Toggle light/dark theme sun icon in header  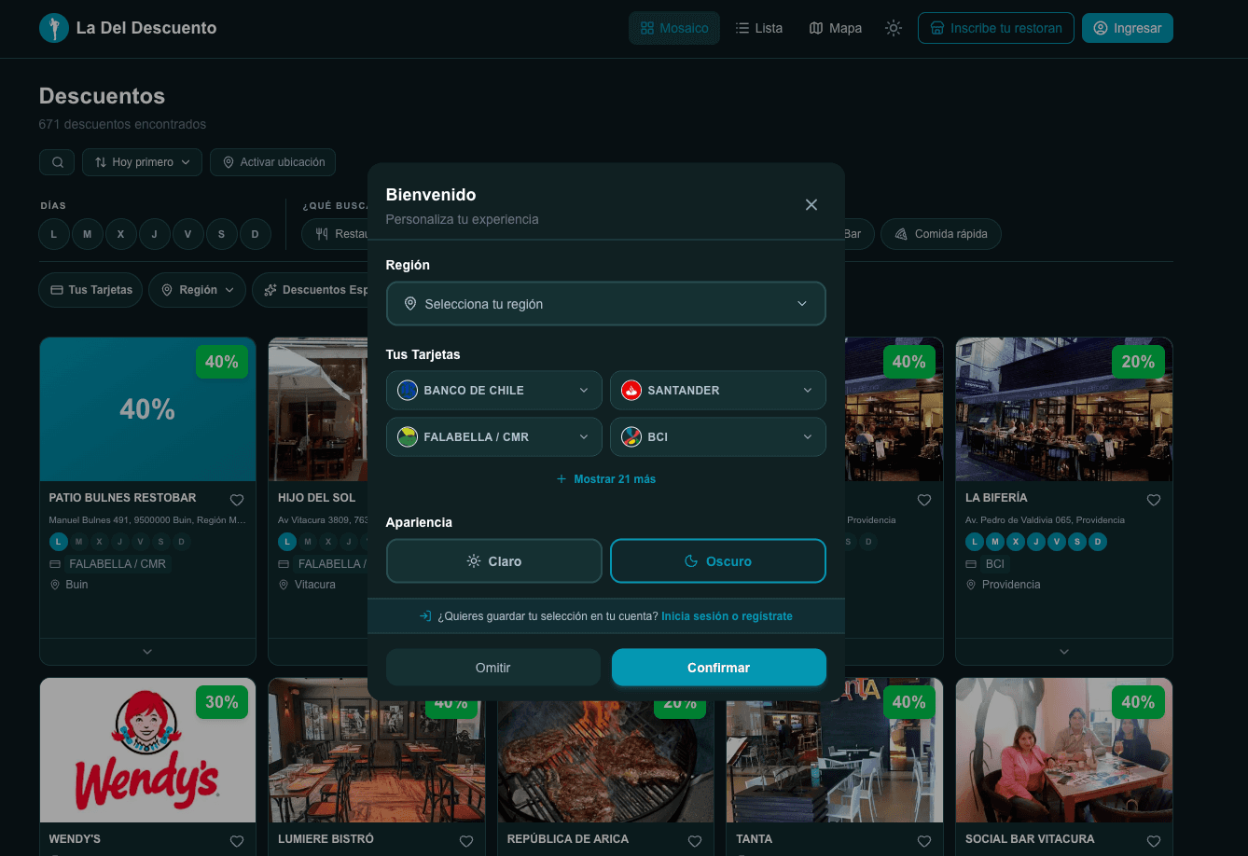tap(894, 28)
